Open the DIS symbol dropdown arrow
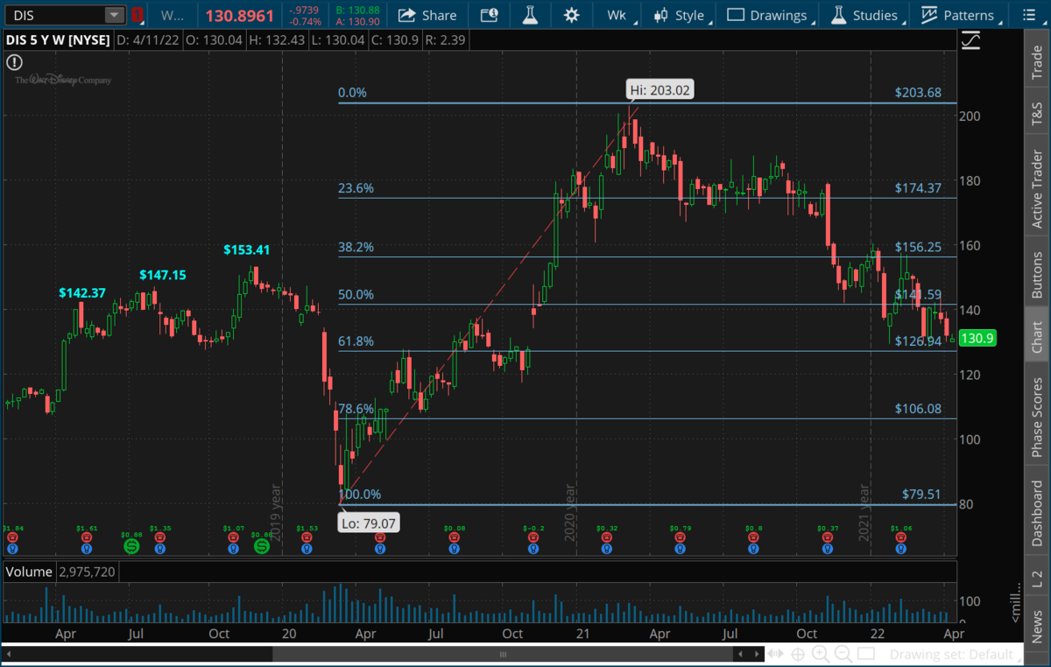Image resolution: width=1051 pixels, height=667 pixels. 115,15
